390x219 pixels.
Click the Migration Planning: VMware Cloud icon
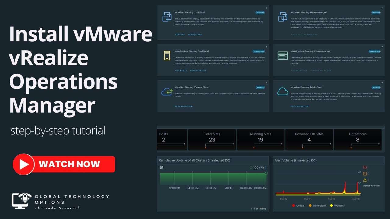tap(167, 91)
